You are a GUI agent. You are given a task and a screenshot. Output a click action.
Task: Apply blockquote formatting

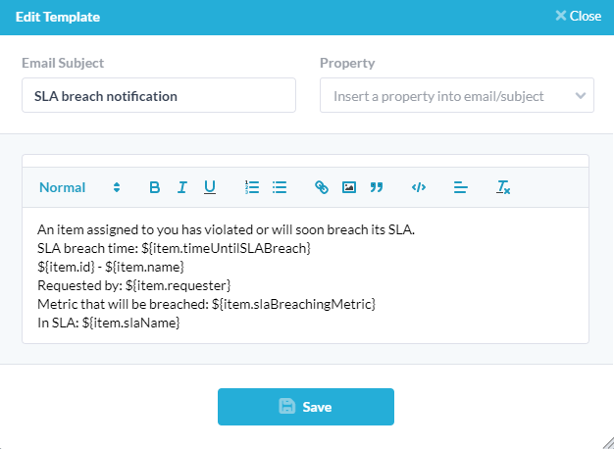click(x=376, y=187)
